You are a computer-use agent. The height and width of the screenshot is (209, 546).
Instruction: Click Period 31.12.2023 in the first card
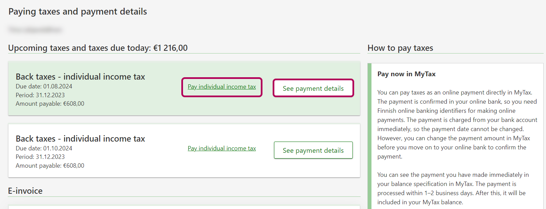[40, 95]
